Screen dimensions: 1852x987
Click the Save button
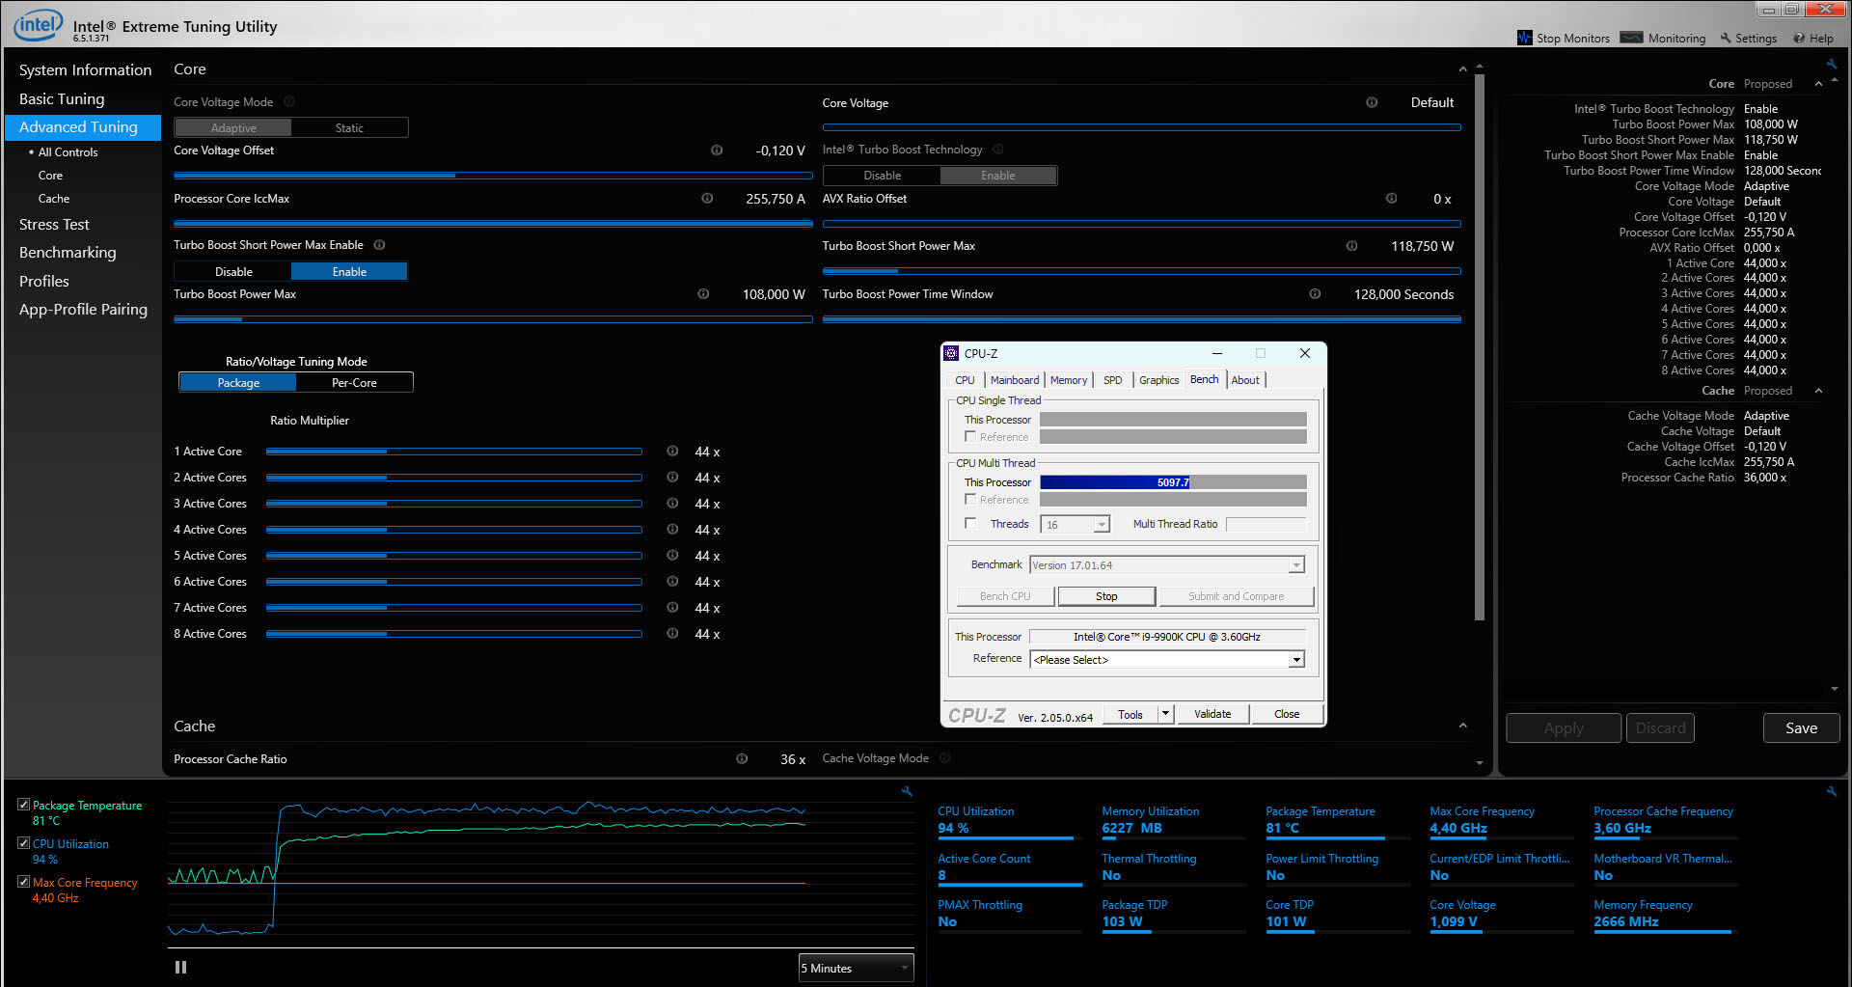(x=1800, y=728)
